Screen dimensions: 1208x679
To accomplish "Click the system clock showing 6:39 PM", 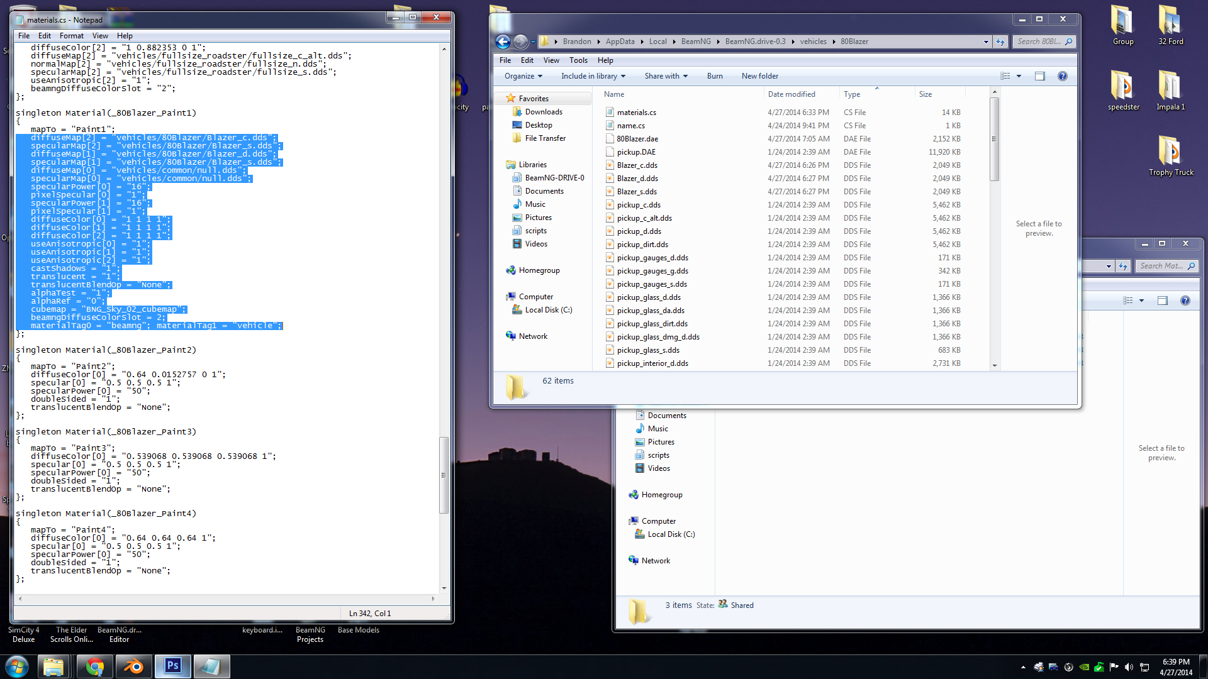I will pos(1176,662).
